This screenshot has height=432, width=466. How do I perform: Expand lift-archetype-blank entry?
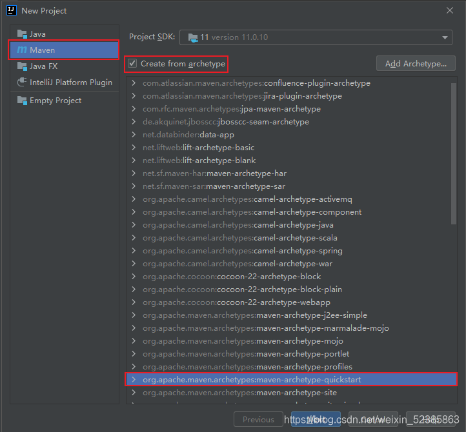(x=134, y=161)
